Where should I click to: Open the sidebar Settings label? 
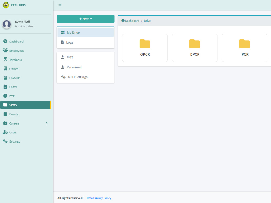point(15,142)
